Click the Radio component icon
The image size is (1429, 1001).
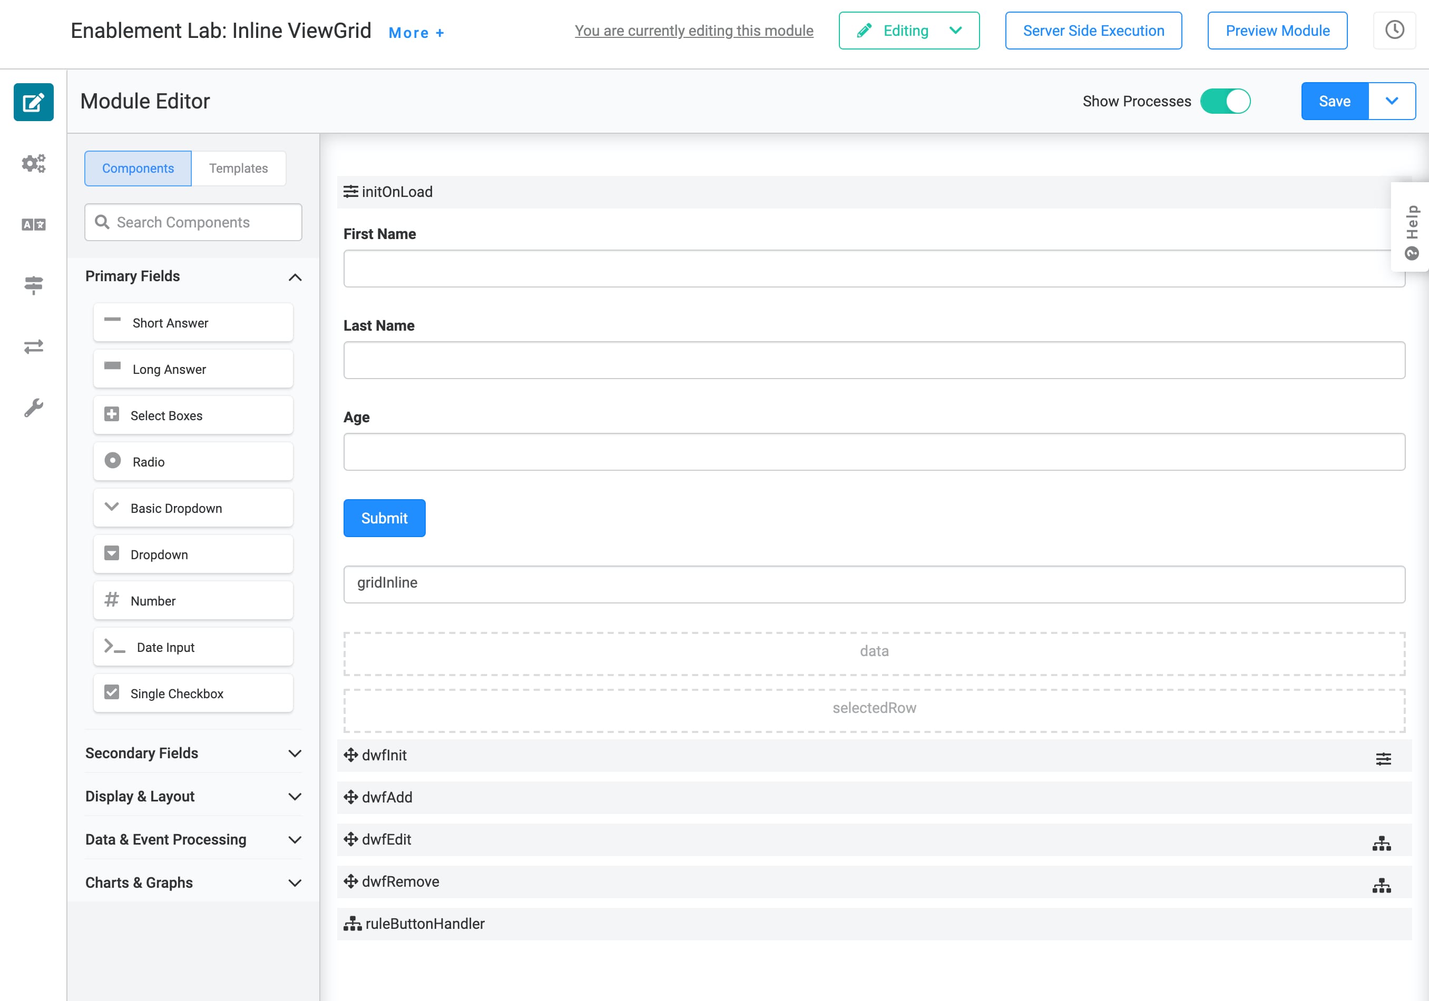(113, 460)
